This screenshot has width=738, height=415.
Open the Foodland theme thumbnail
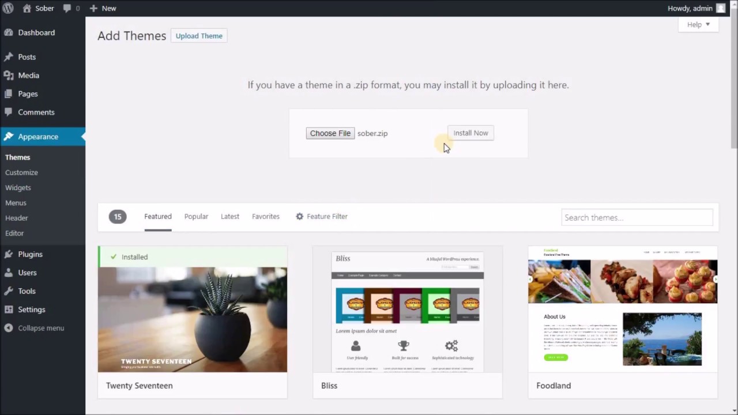tap(623, 310)
